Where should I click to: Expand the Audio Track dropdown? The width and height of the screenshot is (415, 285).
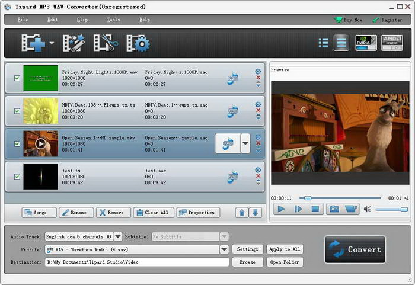tap(117, 236)
